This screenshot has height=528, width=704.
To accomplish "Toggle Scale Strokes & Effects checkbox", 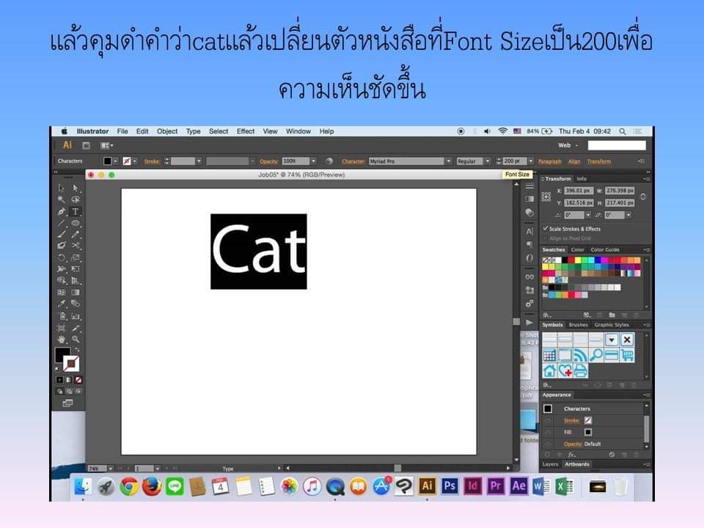I will [546, 229].
